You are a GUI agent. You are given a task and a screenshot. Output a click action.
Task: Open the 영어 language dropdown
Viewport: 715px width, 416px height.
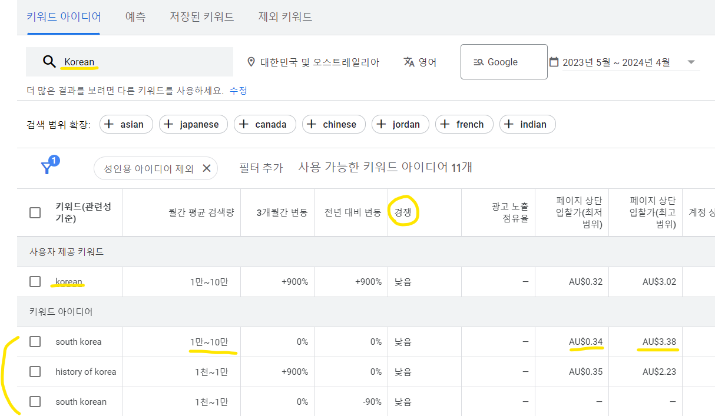pyautogui.click(x=419, y=61)
